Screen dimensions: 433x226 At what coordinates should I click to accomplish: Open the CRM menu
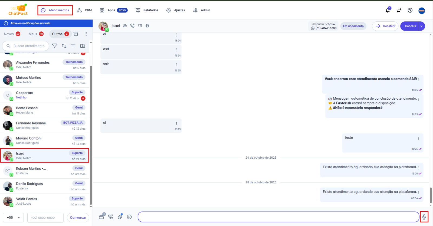pyautogui.click(x=84, y=10)
